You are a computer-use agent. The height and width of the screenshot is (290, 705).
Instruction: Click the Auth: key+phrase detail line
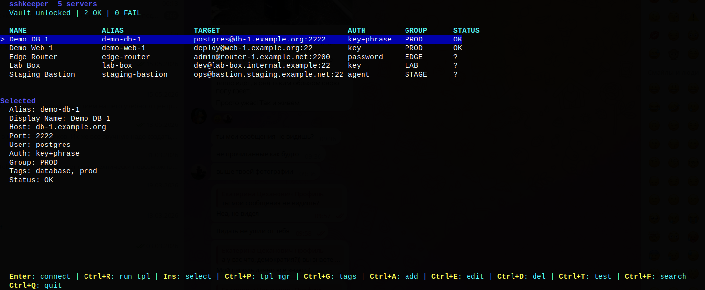tap(44, 153)
